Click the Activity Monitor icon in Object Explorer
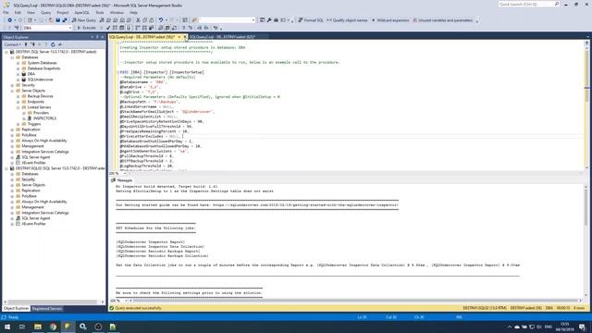This screenshot has width=592, height=333. 59,44
